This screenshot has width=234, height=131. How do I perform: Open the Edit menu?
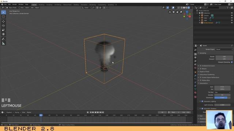[x=10, y=4]
